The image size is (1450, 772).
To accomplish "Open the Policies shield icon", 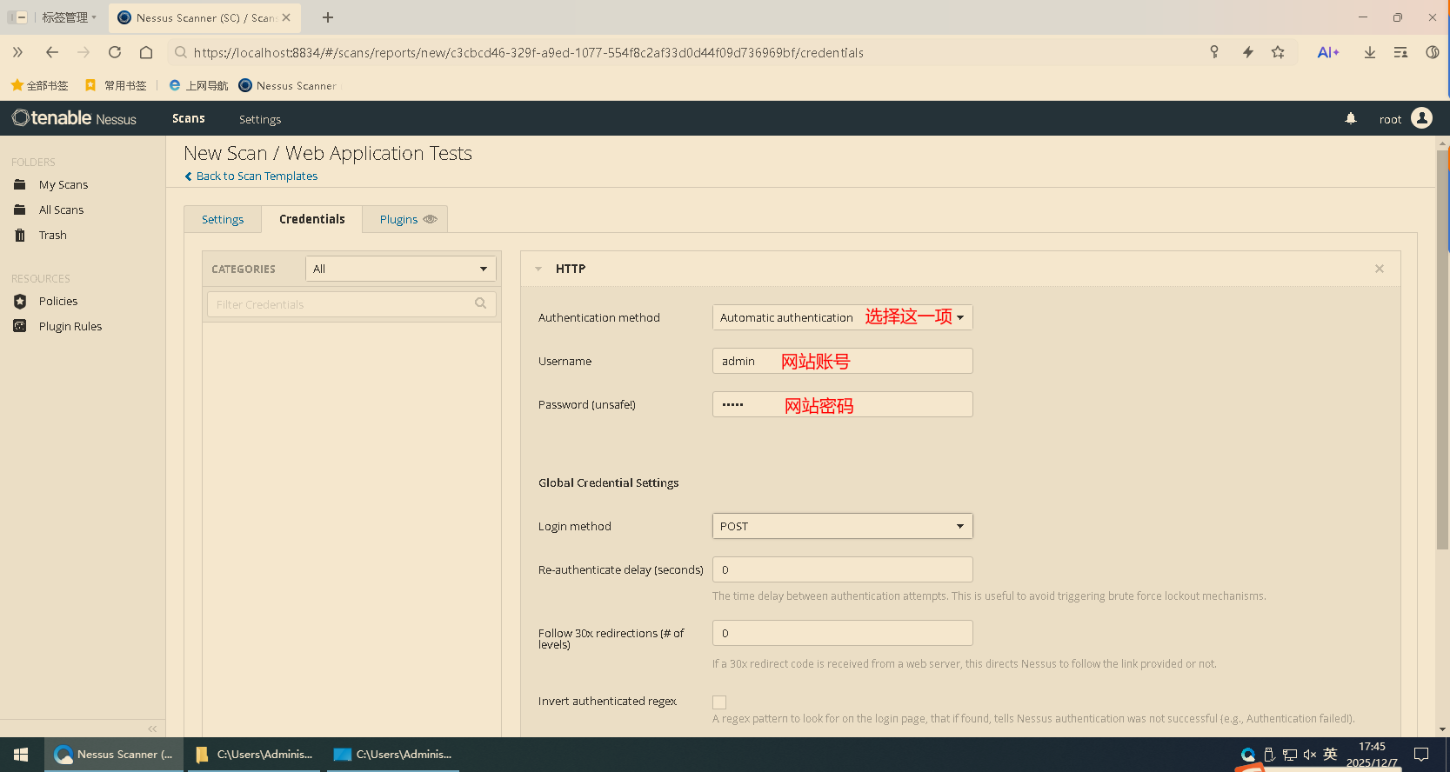I will pos(20,301).
